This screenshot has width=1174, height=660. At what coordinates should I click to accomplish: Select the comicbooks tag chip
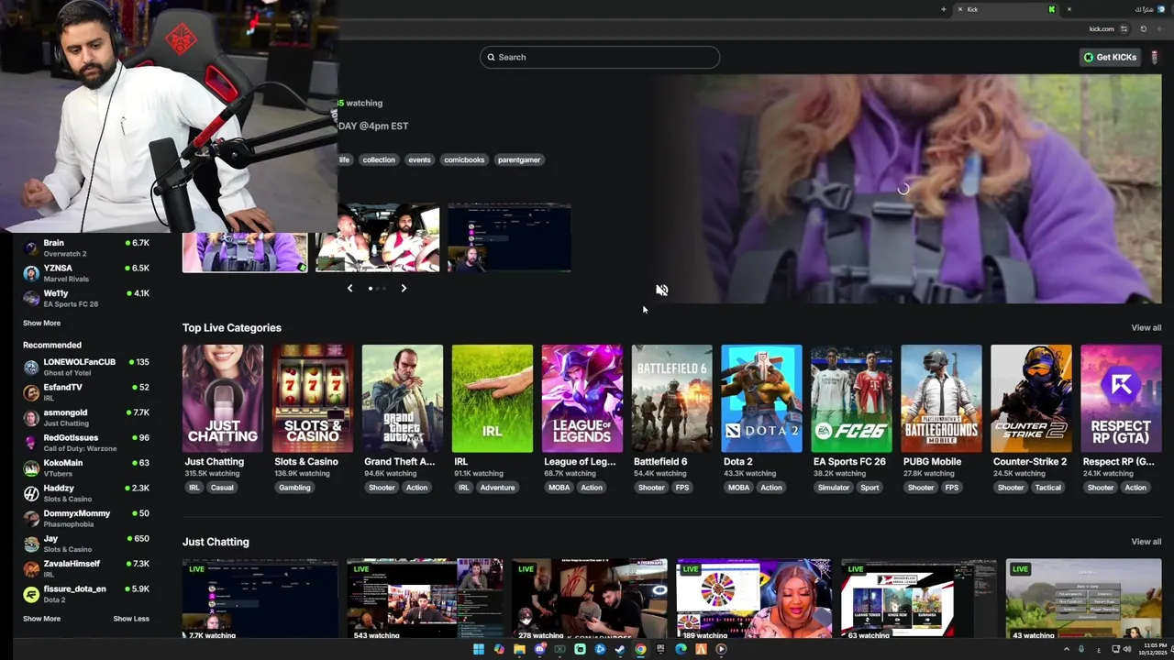(x=464, y=159)
